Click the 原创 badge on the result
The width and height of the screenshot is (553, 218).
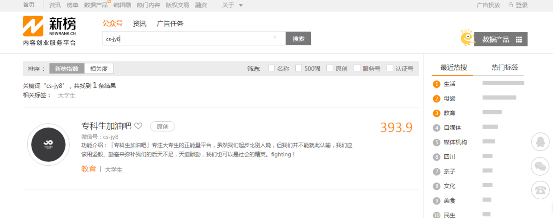pos(162,126)
